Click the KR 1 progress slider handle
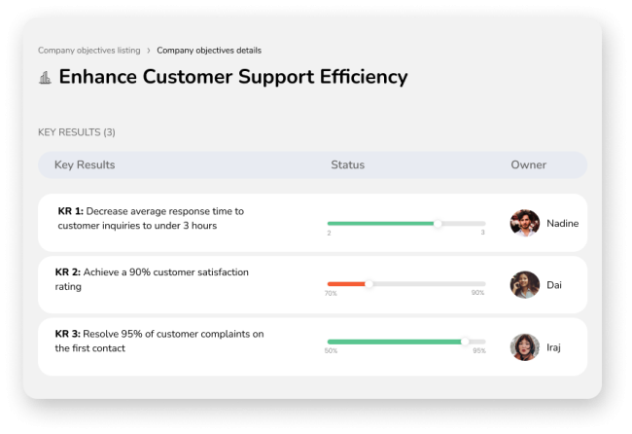Viewport: 632px width, 434px height. click(x=438, y=224)
